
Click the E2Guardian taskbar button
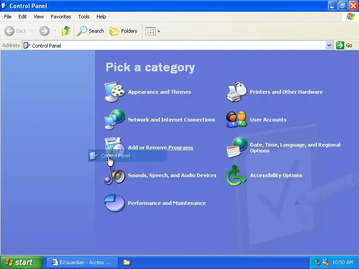pyautogui.click(x=83, y=262)
